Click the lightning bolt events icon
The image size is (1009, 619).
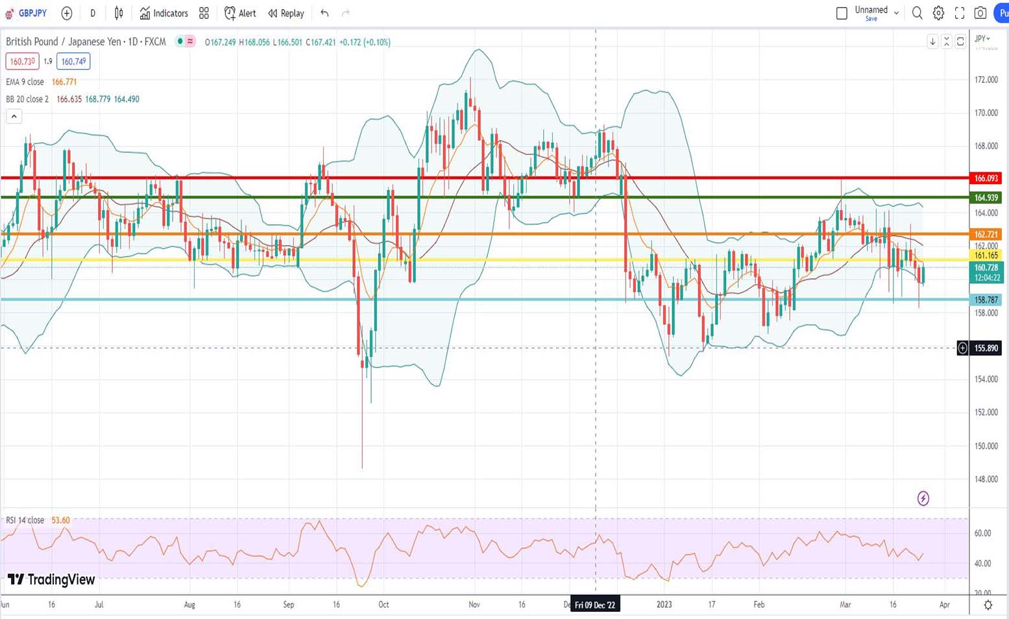pyautogui.click(x=923, y=498)
